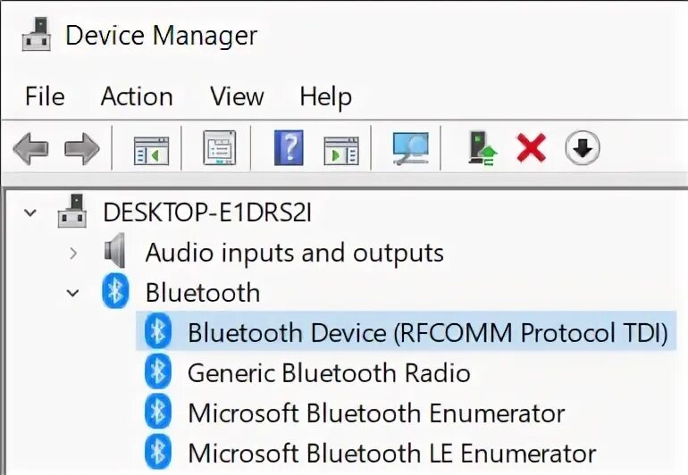
Task: Expand Audio inputs and outputs category
Action: tap(74, 254)
